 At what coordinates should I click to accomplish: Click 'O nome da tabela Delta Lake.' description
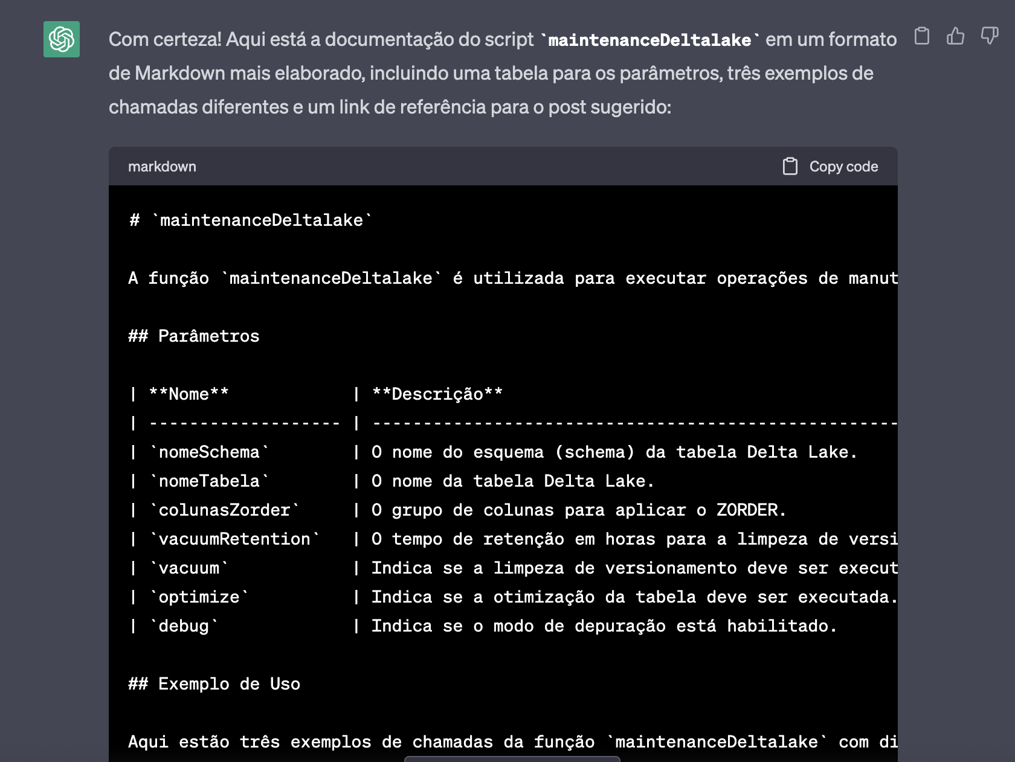(513, 481)
